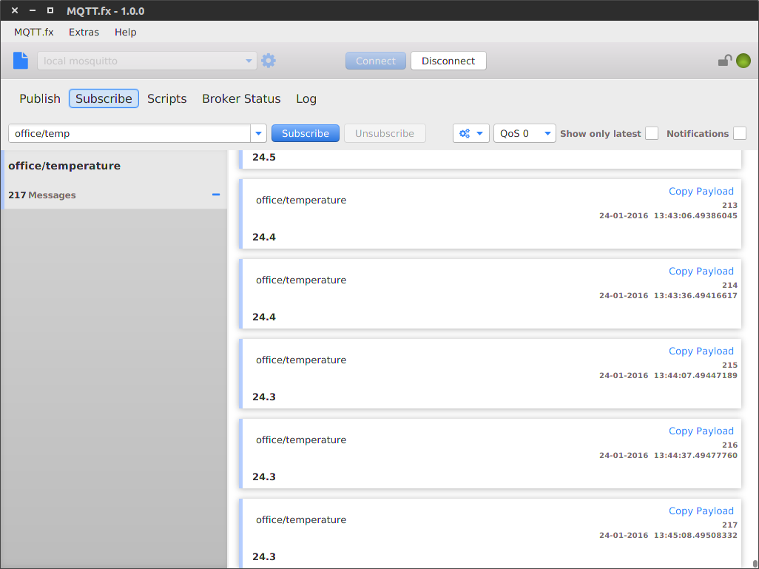Enable the Notifications checkbox
The image size is (759, 569).
coord(740,133)
